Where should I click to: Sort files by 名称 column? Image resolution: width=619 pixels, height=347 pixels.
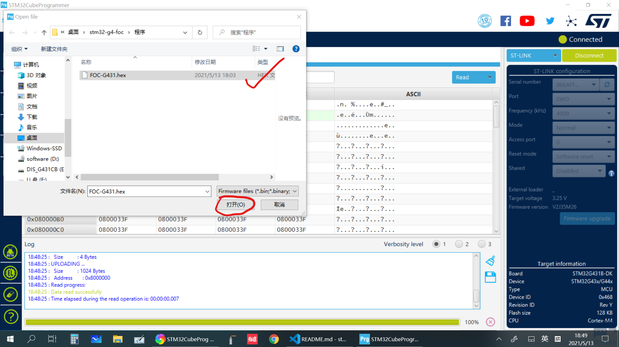(x=86, y=62)
